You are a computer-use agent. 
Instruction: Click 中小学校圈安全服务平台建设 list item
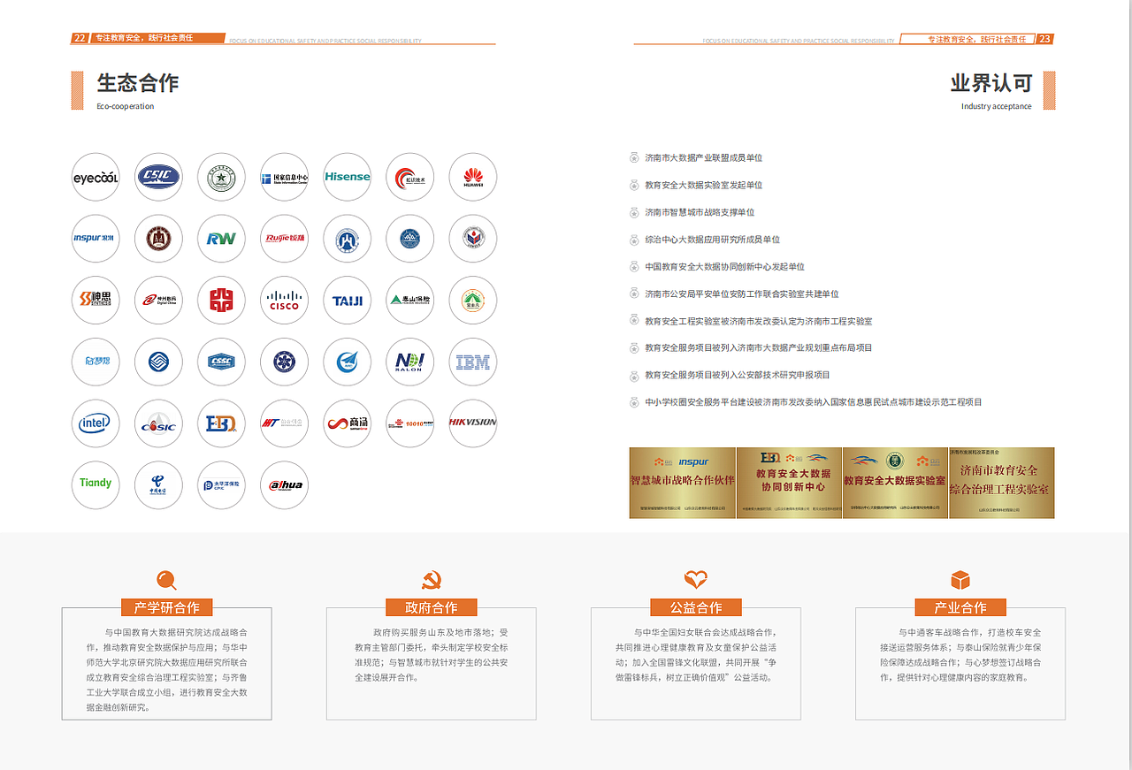tap(814, 402)
